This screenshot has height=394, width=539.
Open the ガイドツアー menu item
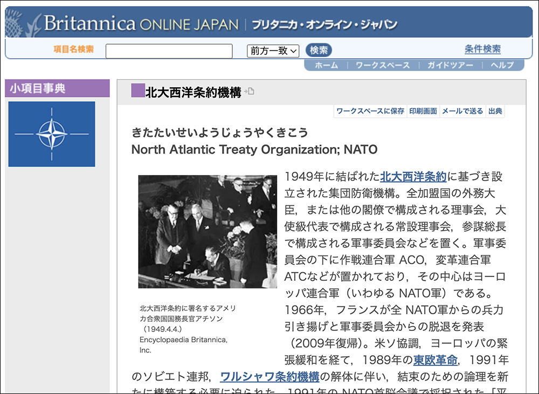450,65
